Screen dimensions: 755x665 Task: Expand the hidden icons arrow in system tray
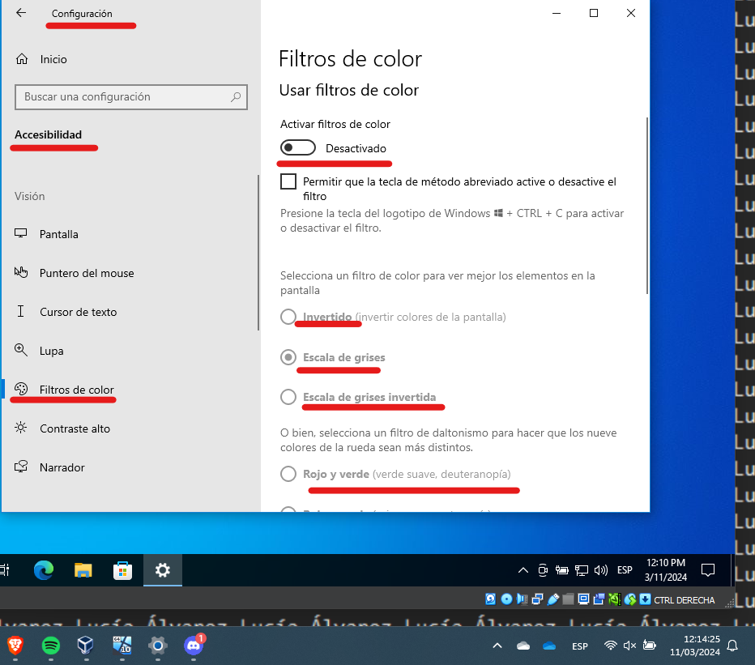[x=523, y=570]
